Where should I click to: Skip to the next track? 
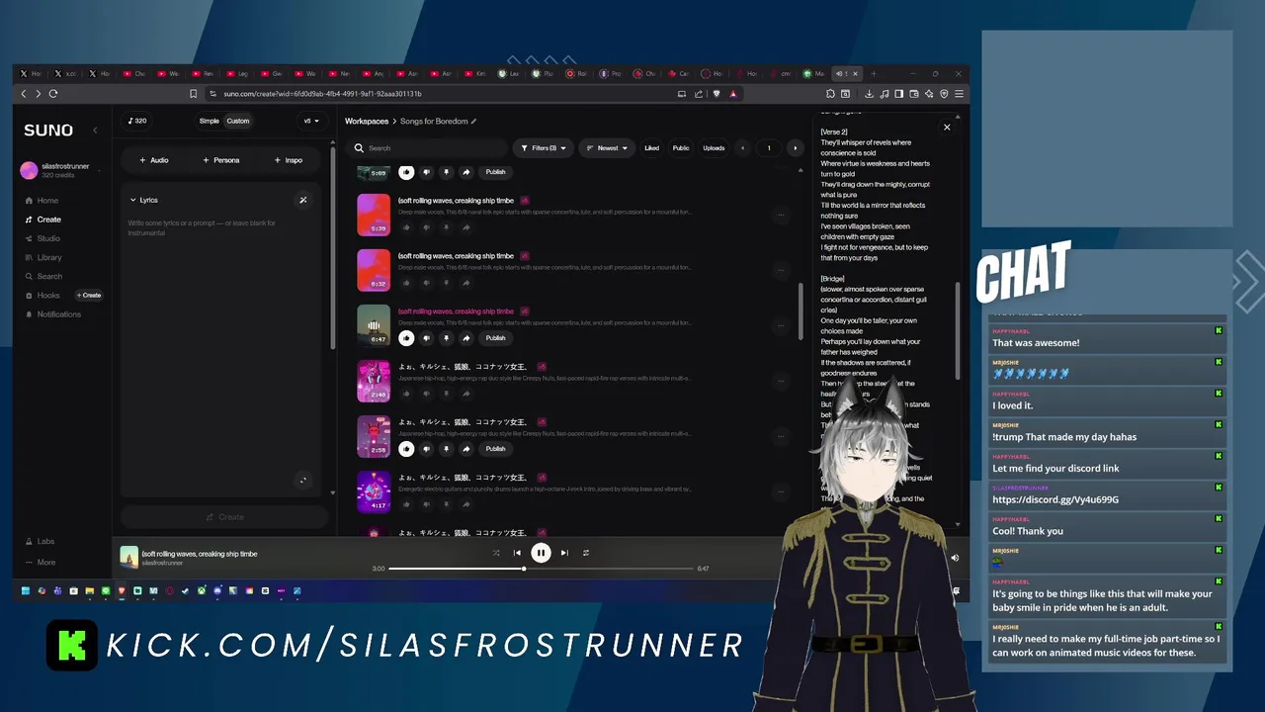pyautogui.click(x=564, y=553)
